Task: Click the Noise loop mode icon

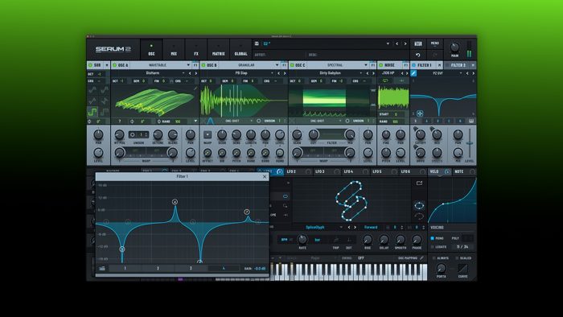Action: coord(385,80)
